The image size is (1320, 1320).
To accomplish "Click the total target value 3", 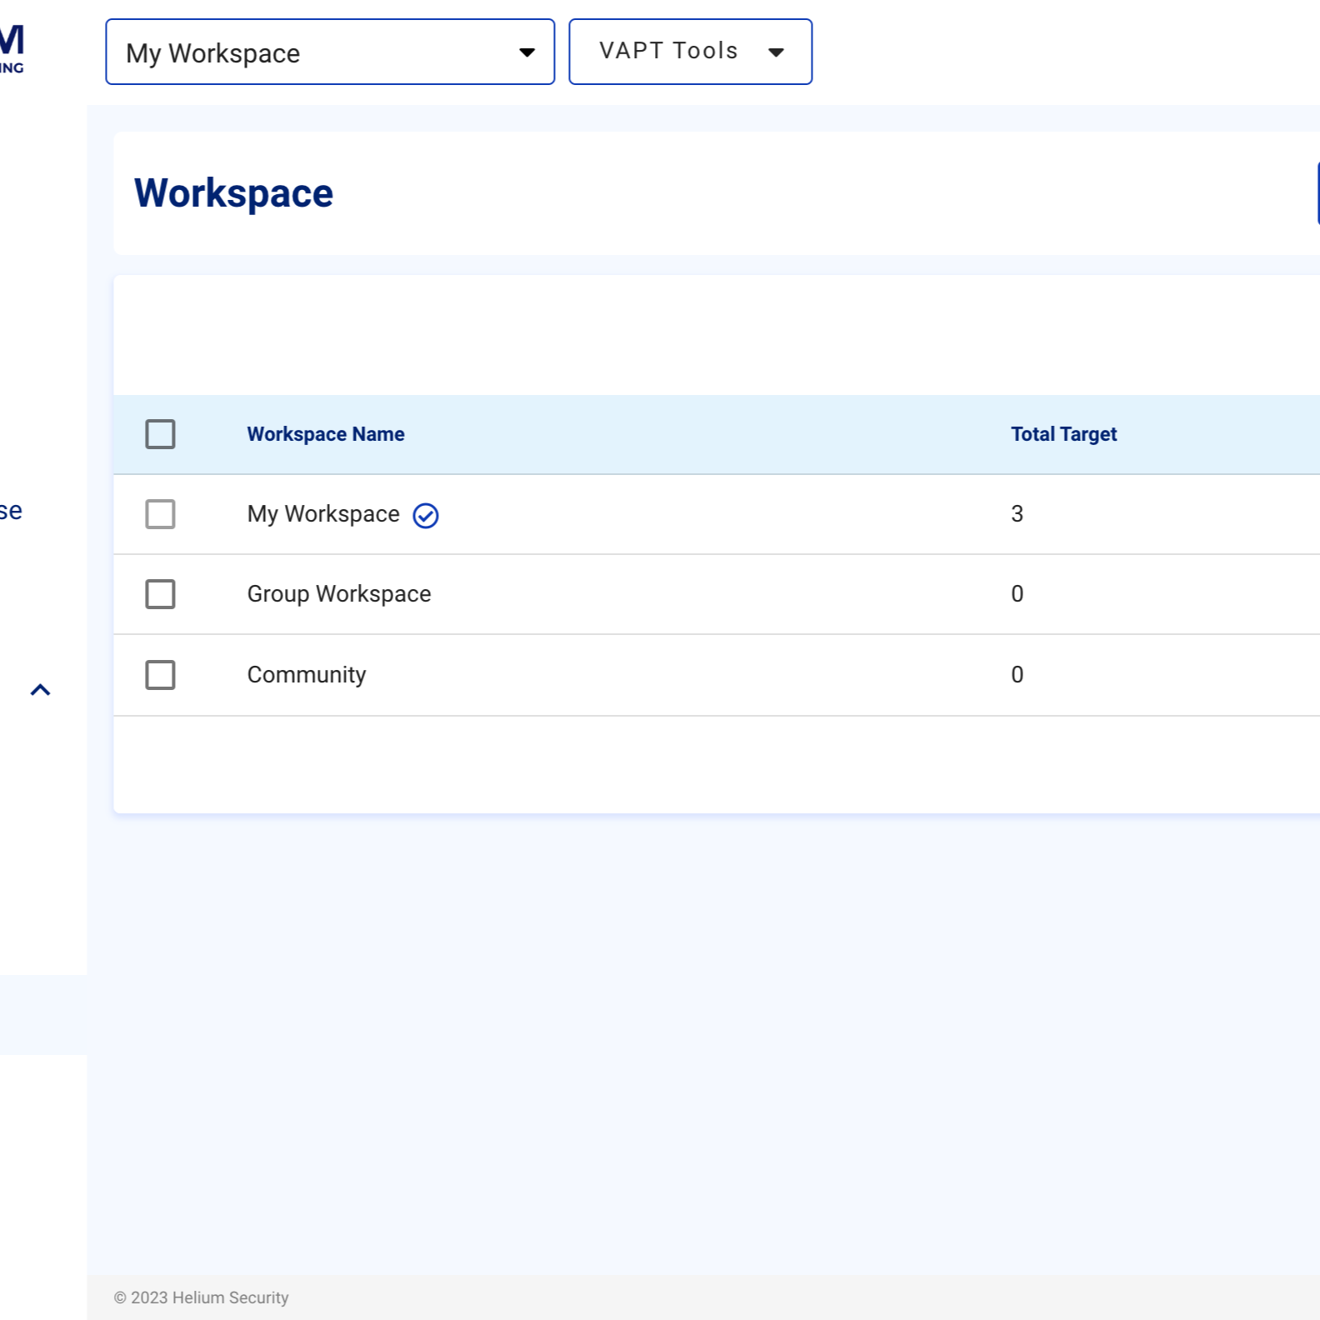I will pyautogui.click(x=1017, y=514).
